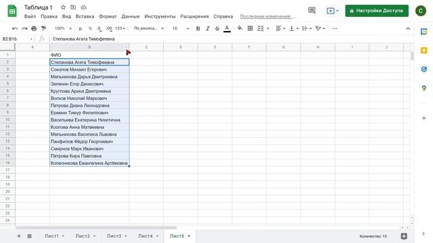
Task: Open the Расширения menu
Action: click(x=194, y=16)
